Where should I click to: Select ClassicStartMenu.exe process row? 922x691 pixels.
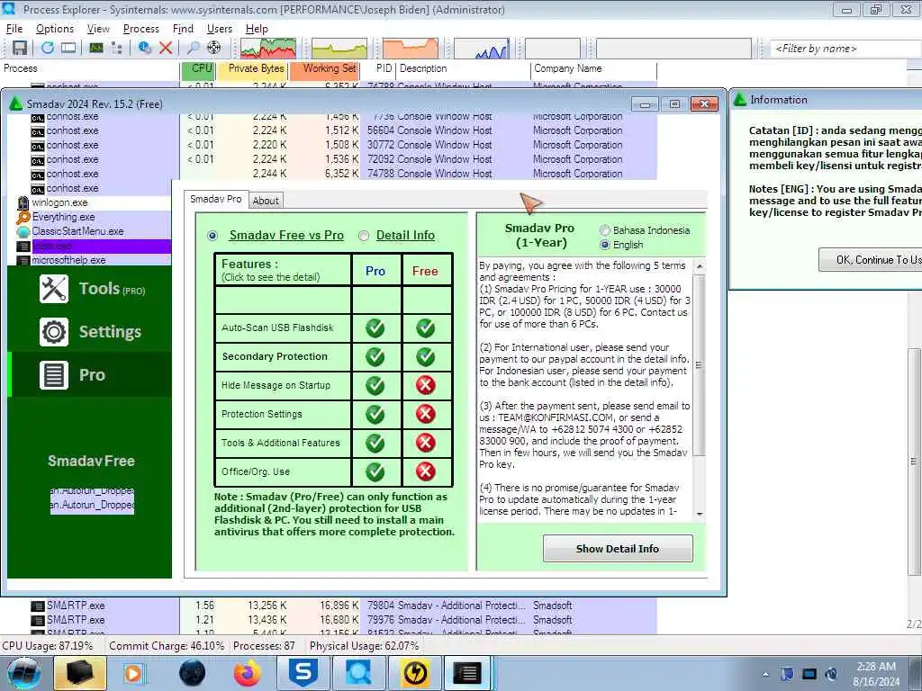tap(77, 231)
